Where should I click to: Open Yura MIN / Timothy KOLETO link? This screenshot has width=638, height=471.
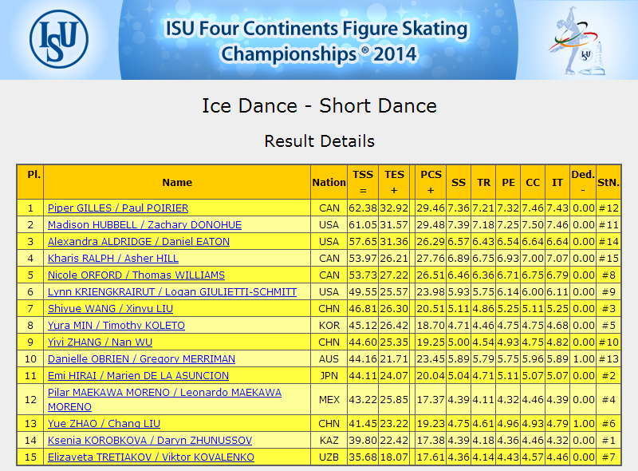[116, 325]
